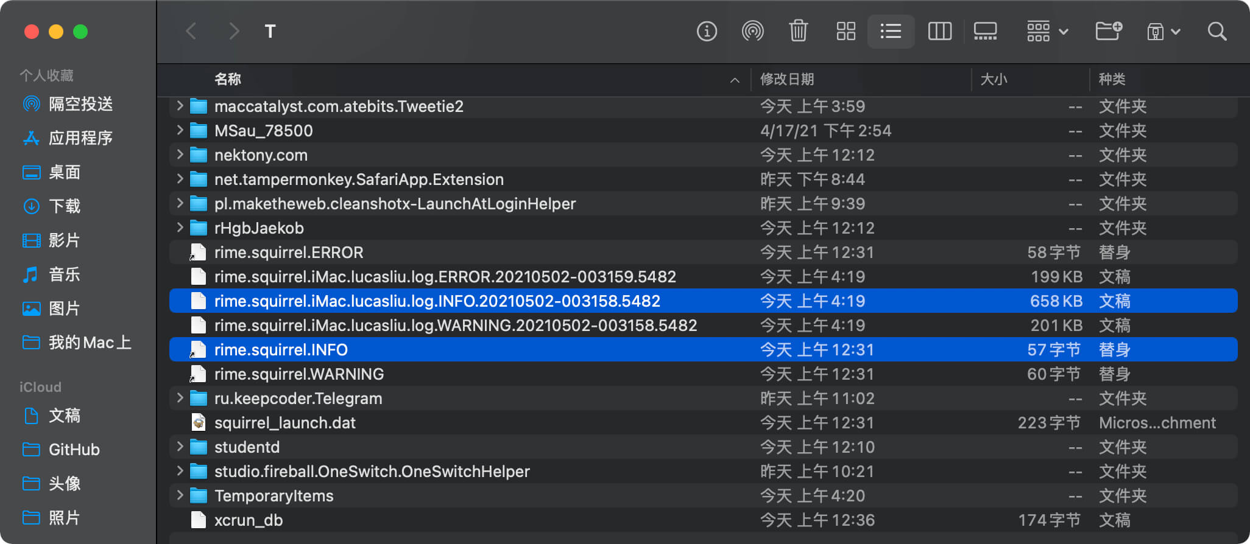1250x544 pixels.
Task: Switch to list view mode
Action: pyautogui.click(x=891, y=31)
